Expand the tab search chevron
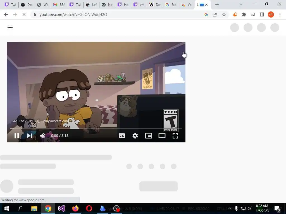 241,4
